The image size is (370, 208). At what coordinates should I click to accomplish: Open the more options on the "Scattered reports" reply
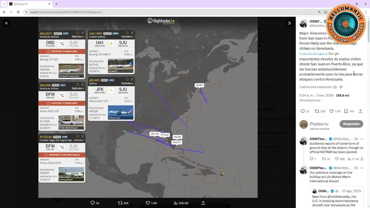point(362,139)
